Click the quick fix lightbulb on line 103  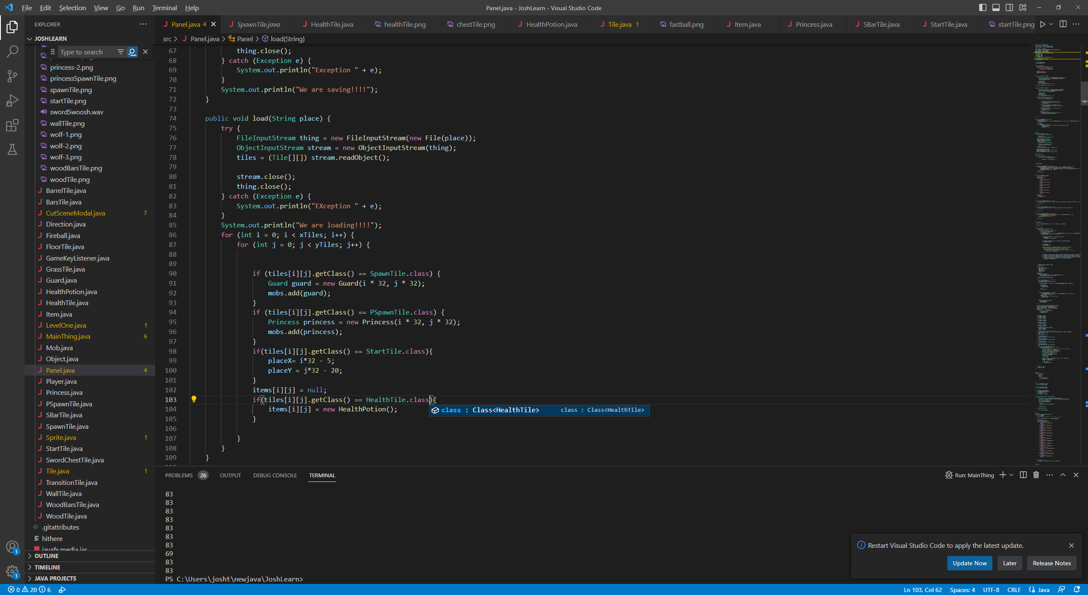coord(194,399)
